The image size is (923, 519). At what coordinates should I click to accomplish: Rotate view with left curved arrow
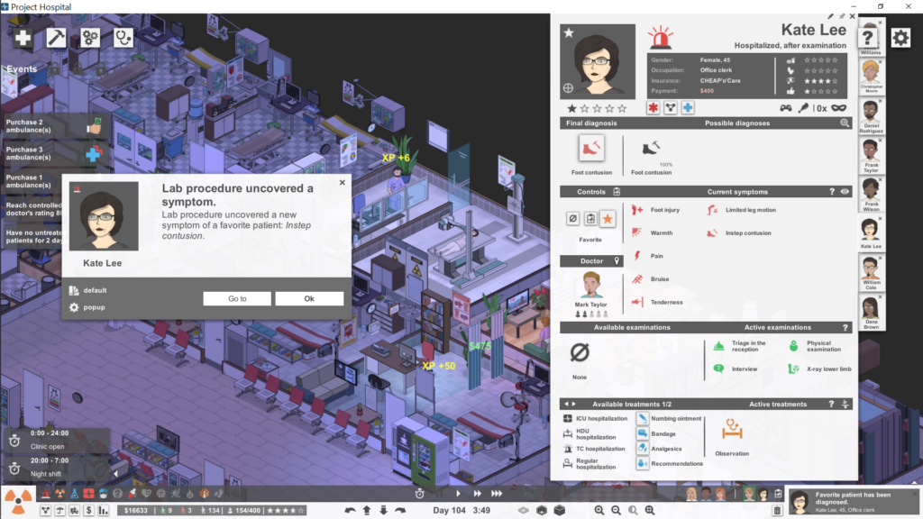pos(351,510)
